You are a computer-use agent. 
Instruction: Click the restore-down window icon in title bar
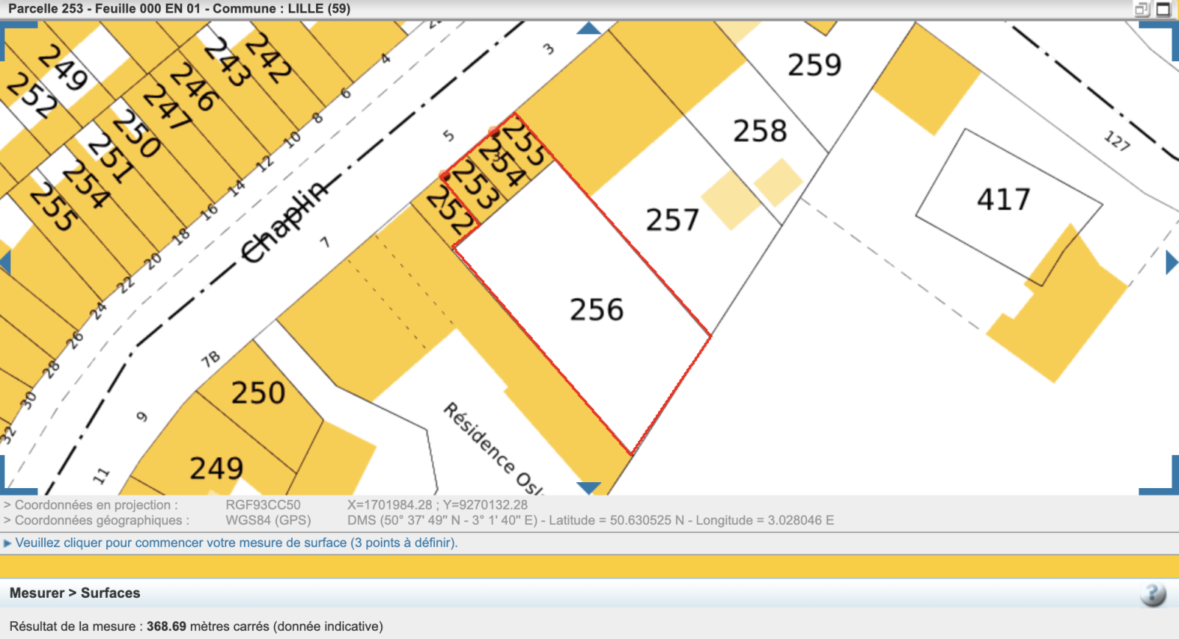pyautogui.click(x=1141, y=10)
